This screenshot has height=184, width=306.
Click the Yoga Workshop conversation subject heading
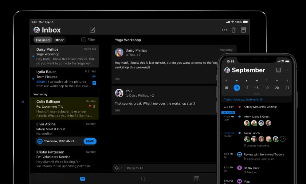[128, 40]
